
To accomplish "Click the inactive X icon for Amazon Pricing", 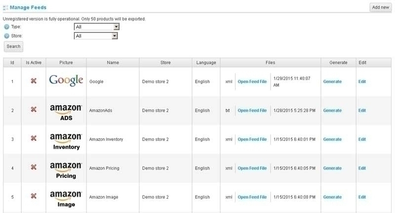I will click(34, 167).
